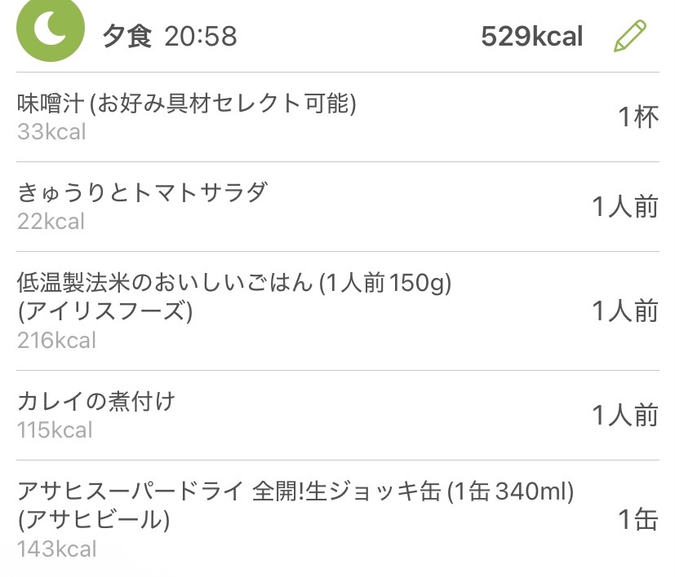Select 1人前 quantity for the tomato salad
Image resolution: width=675 pixels, height=577 pixels.
tap(624, 207)
